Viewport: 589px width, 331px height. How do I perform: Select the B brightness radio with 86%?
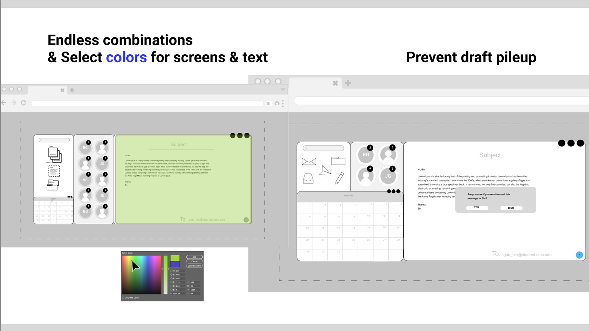171,279
